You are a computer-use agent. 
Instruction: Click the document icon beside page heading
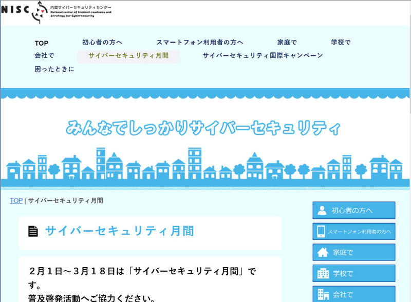33,231
